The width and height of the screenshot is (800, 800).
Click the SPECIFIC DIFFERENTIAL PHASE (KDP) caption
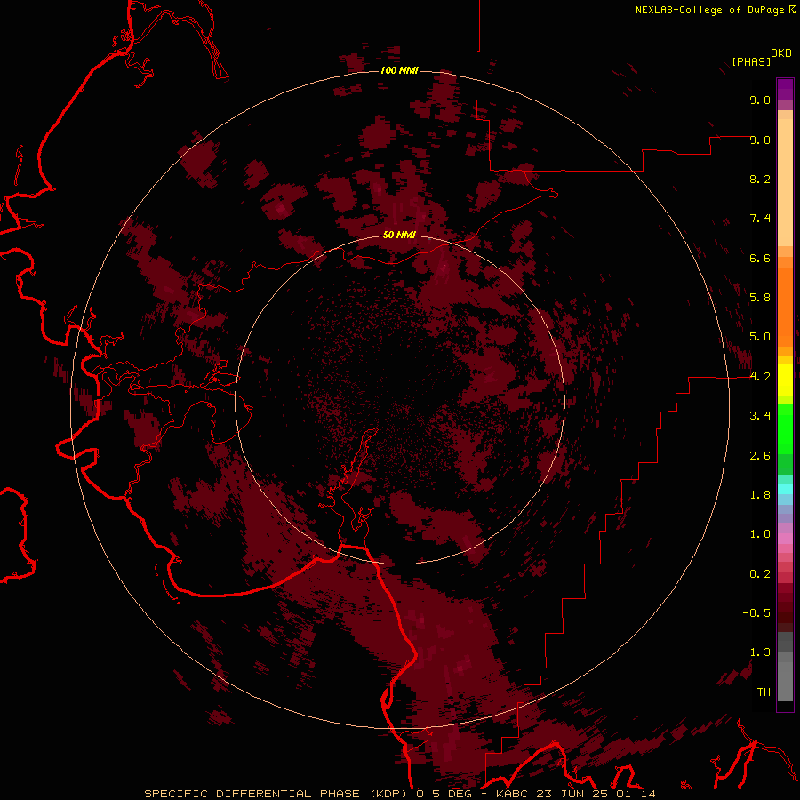point(278,794)
